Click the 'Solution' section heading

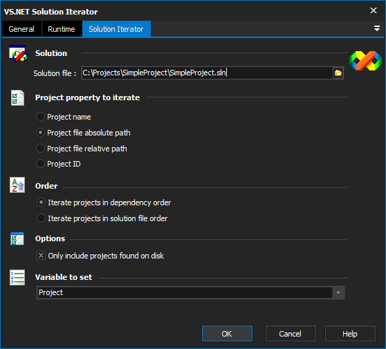click(51, 53)
